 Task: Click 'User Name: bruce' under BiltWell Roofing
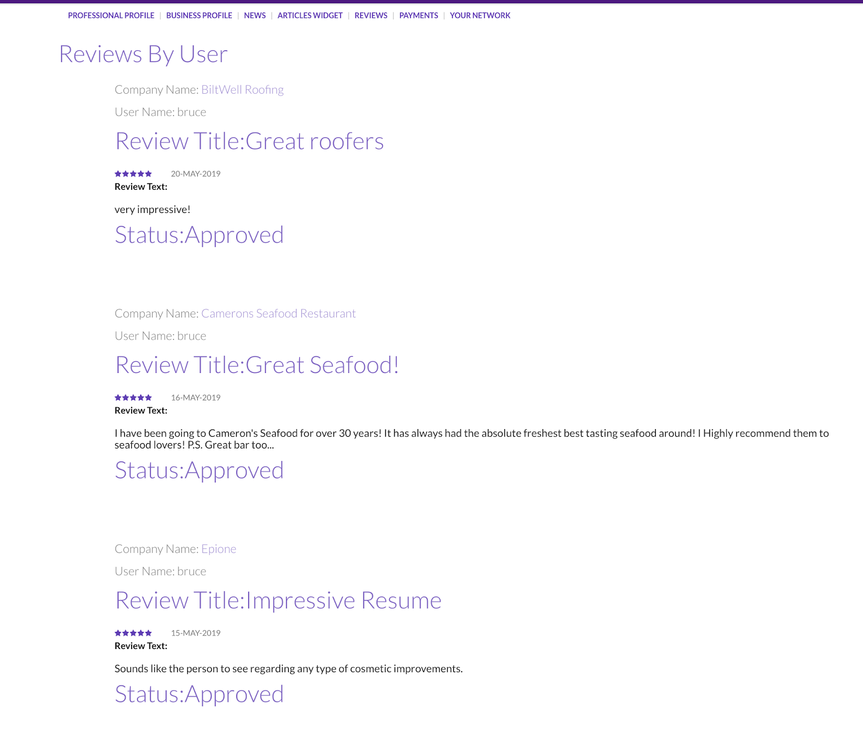pyautogui.click(x=160, y=112)
